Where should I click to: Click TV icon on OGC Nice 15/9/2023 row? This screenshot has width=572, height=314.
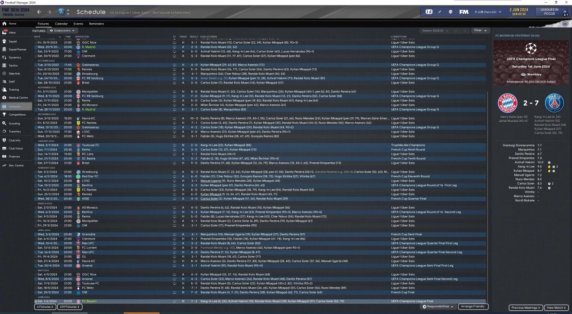(174, 42)
